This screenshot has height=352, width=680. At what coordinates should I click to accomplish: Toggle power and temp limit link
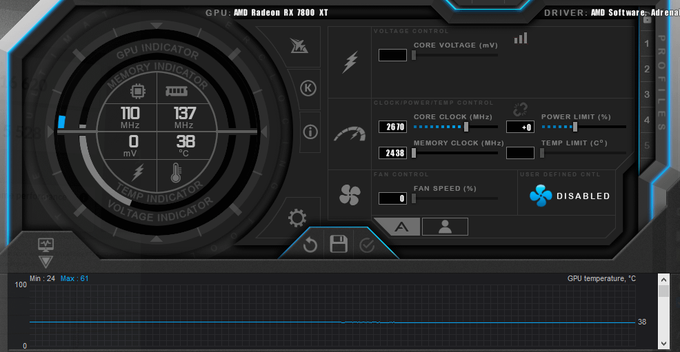click(520, 110)
